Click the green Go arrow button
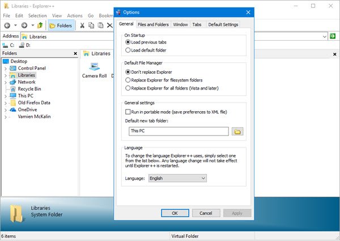Screen dimensions: 340x241 (x=333, y=36)
